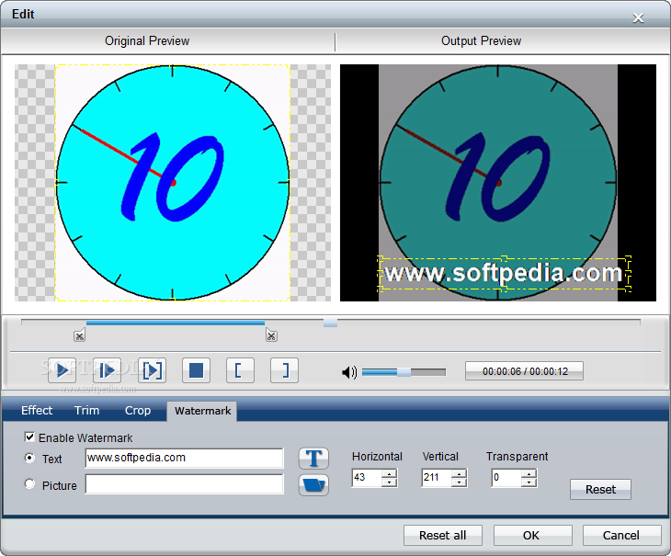The height and width of the screenshot is (556, 671).
Task: Click the Picture path input field
Action: 185,484
